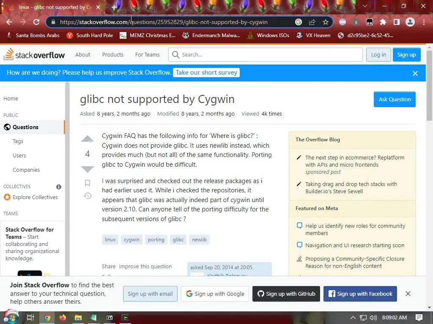Open the South Hard Pole bookmark

pyautogui.click(x=90, y=35)
